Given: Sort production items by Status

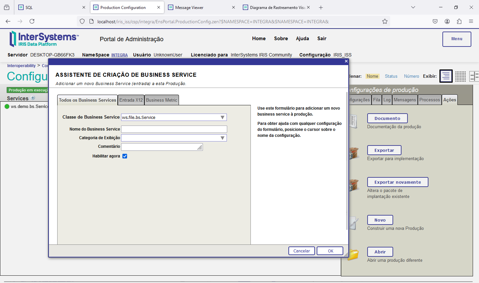Looking at the screenshot, I should pyautogui.click(x=391, y=76).
